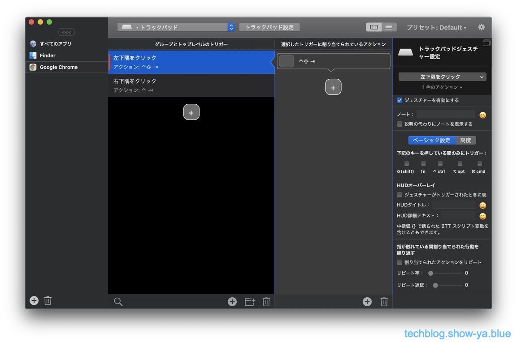Add new app with sidebar plus icon
This screenshot has height=342, width=517.
[34, 301]
